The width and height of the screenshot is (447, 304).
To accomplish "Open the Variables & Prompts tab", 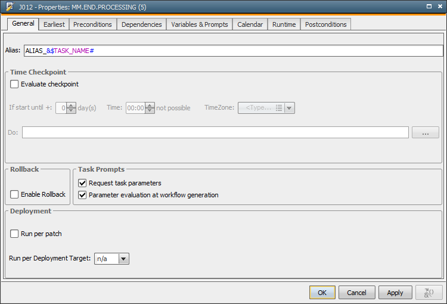I will coord(199,24).
